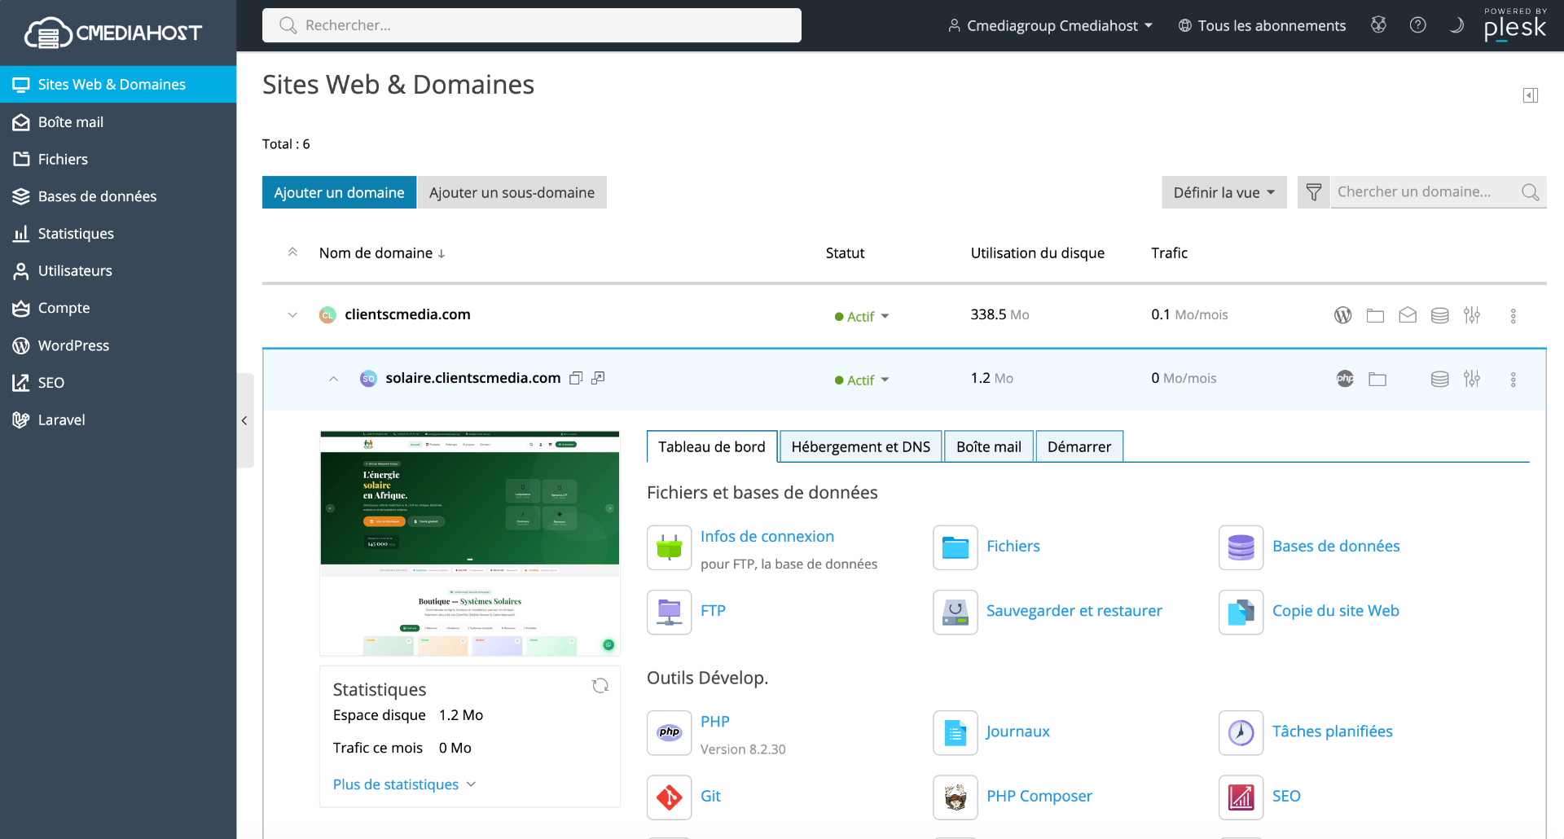Focus Chercher un domaine field
This screenshot has height=839, width=1564.
coord(1426,192)
